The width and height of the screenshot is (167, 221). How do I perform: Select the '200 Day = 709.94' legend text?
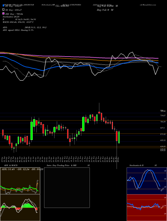(14, 14)
